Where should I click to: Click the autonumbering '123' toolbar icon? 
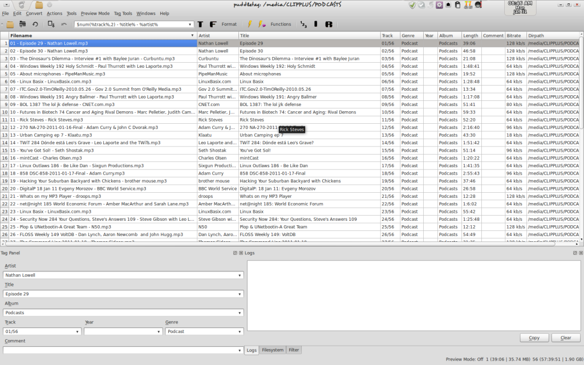(303, 25)
